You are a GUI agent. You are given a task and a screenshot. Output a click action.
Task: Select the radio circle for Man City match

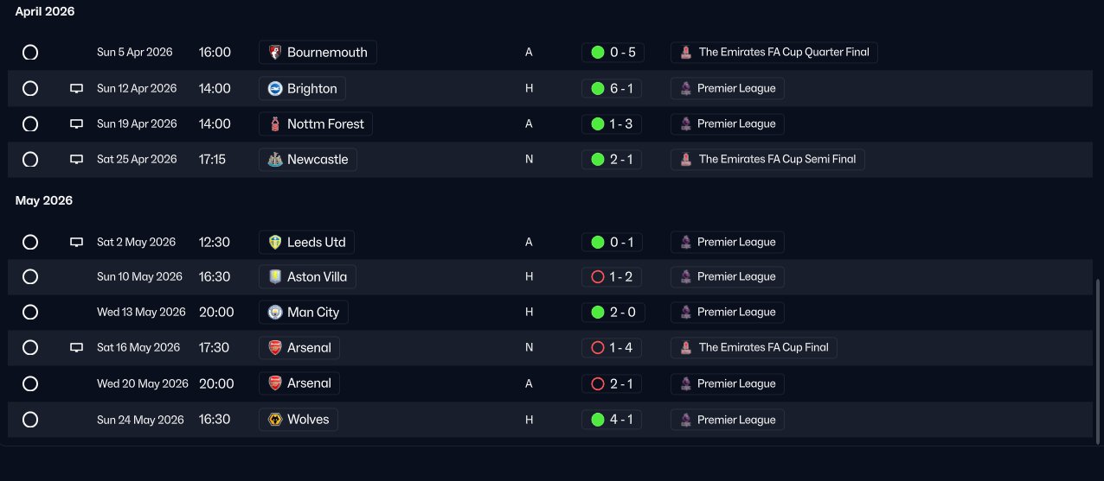click(30, 313)
